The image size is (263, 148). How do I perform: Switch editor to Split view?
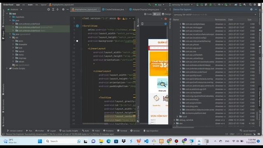click(157, 14)
